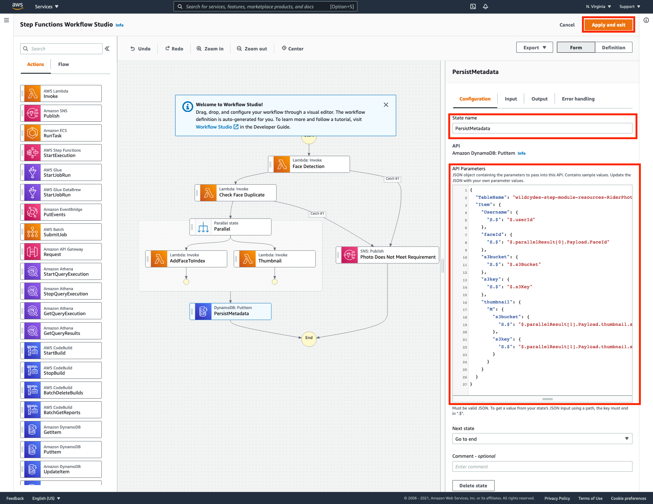
Task: Open the Services menu
Action: (x=47, y=6)
